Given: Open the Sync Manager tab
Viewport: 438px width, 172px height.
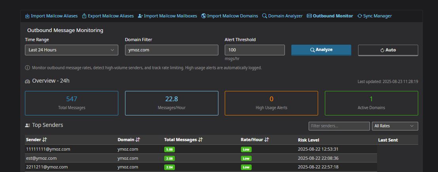Looking at the screenshot, I should [x=377, y=16].
